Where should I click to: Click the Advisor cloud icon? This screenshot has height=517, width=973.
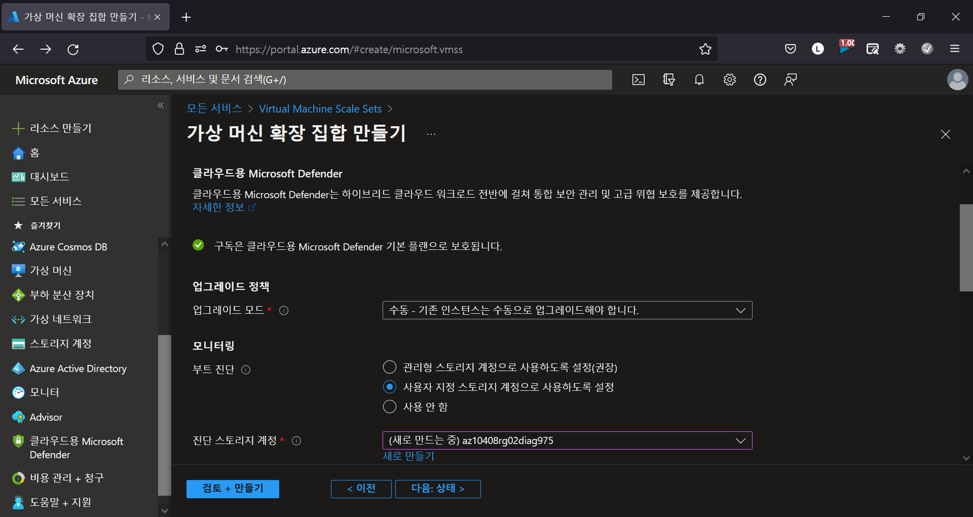tap(18, 417)
